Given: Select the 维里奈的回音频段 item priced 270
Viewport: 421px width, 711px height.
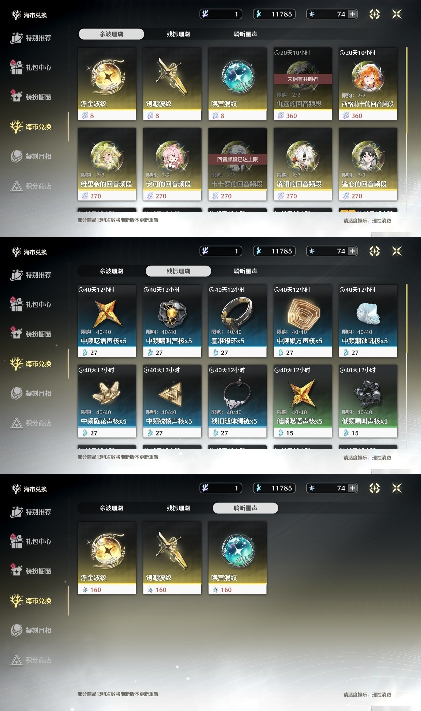Looking at the screenshot, I should pos(107,164).
